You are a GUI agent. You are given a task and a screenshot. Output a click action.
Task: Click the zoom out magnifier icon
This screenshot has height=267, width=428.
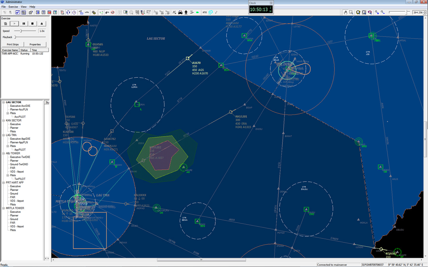pyautogui.click(x=383, y=12)
